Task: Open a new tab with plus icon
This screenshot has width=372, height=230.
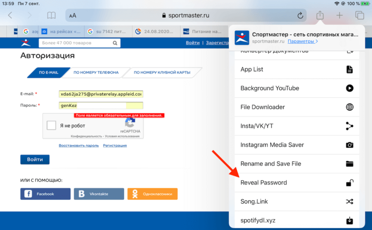Action: point(339,15)
